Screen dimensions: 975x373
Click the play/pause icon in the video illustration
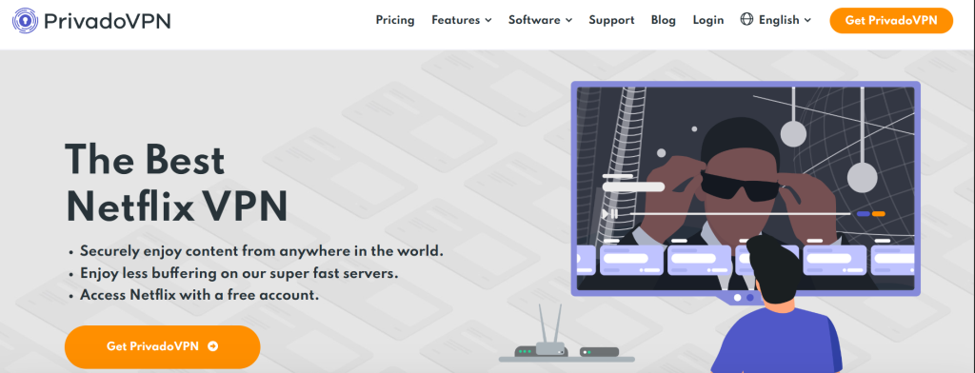click(609, 214)
